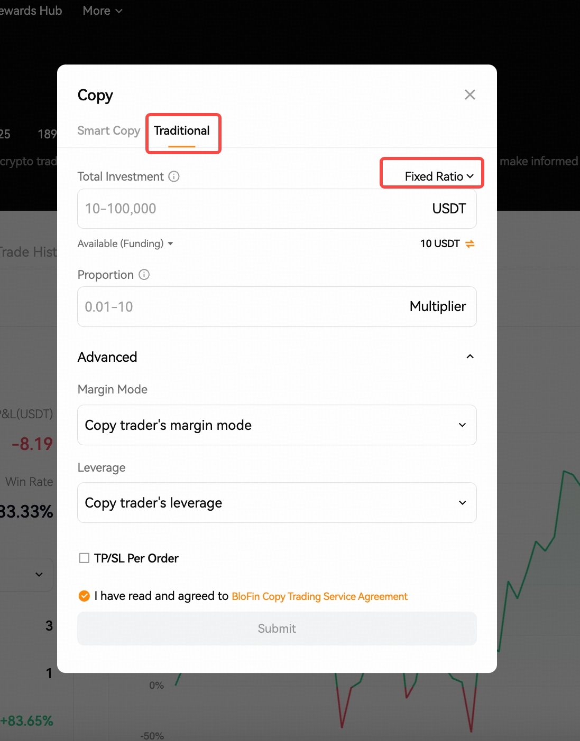Focus the Proportion Multiplier input field

tap(277, 306)
